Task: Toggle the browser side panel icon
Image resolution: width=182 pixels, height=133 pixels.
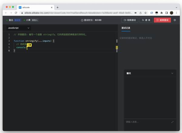Action: 167,13
